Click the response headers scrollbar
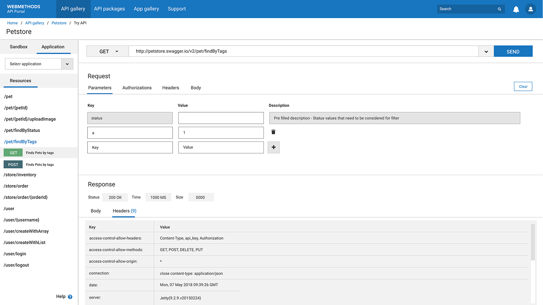This screenshot has height=305, width=543. click(x=533, y=242)
